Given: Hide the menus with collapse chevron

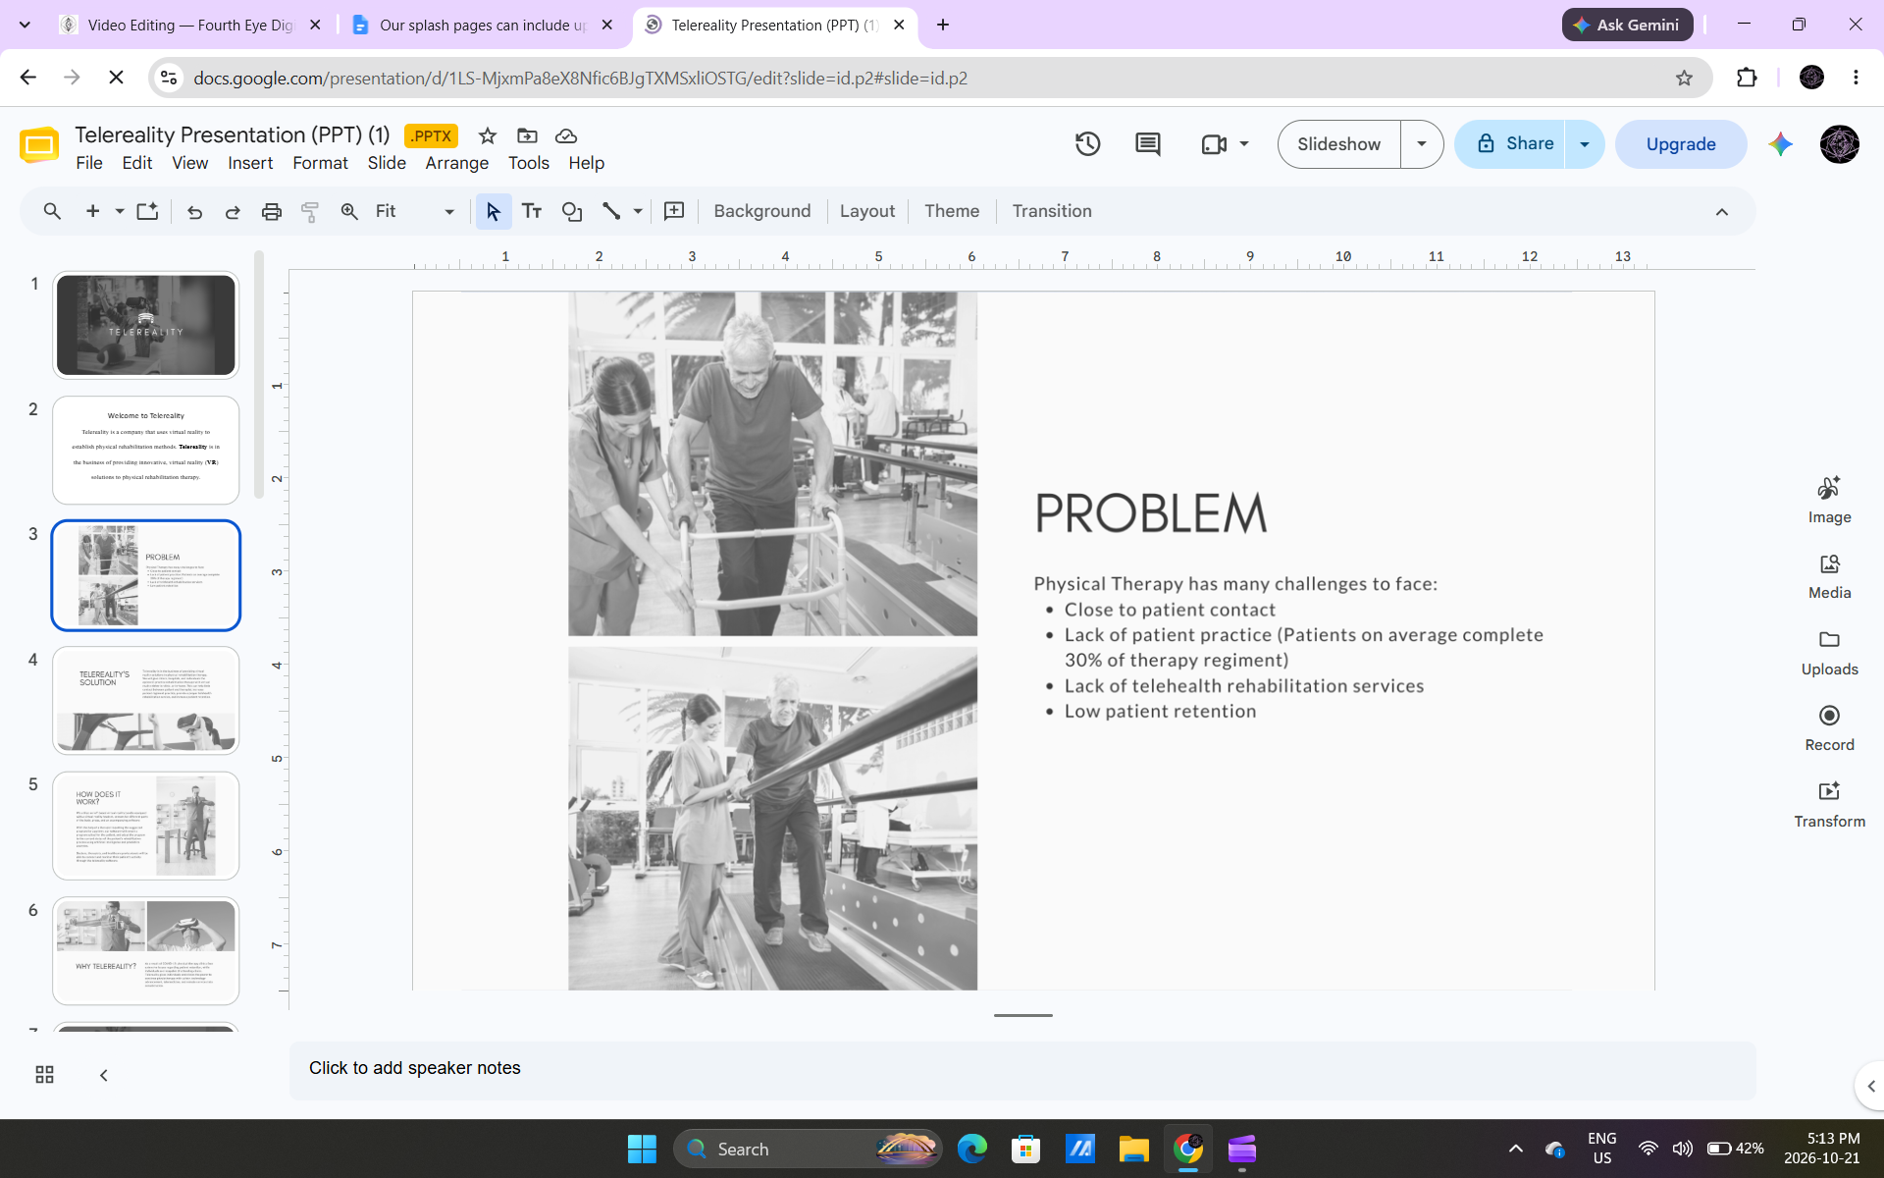Looking at the screenshot, I should click(x=1722, y=211).
